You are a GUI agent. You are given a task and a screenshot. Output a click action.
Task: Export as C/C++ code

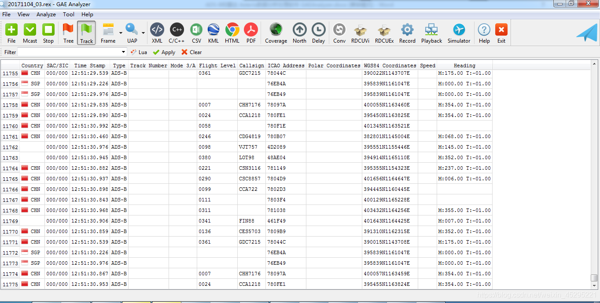177,33
